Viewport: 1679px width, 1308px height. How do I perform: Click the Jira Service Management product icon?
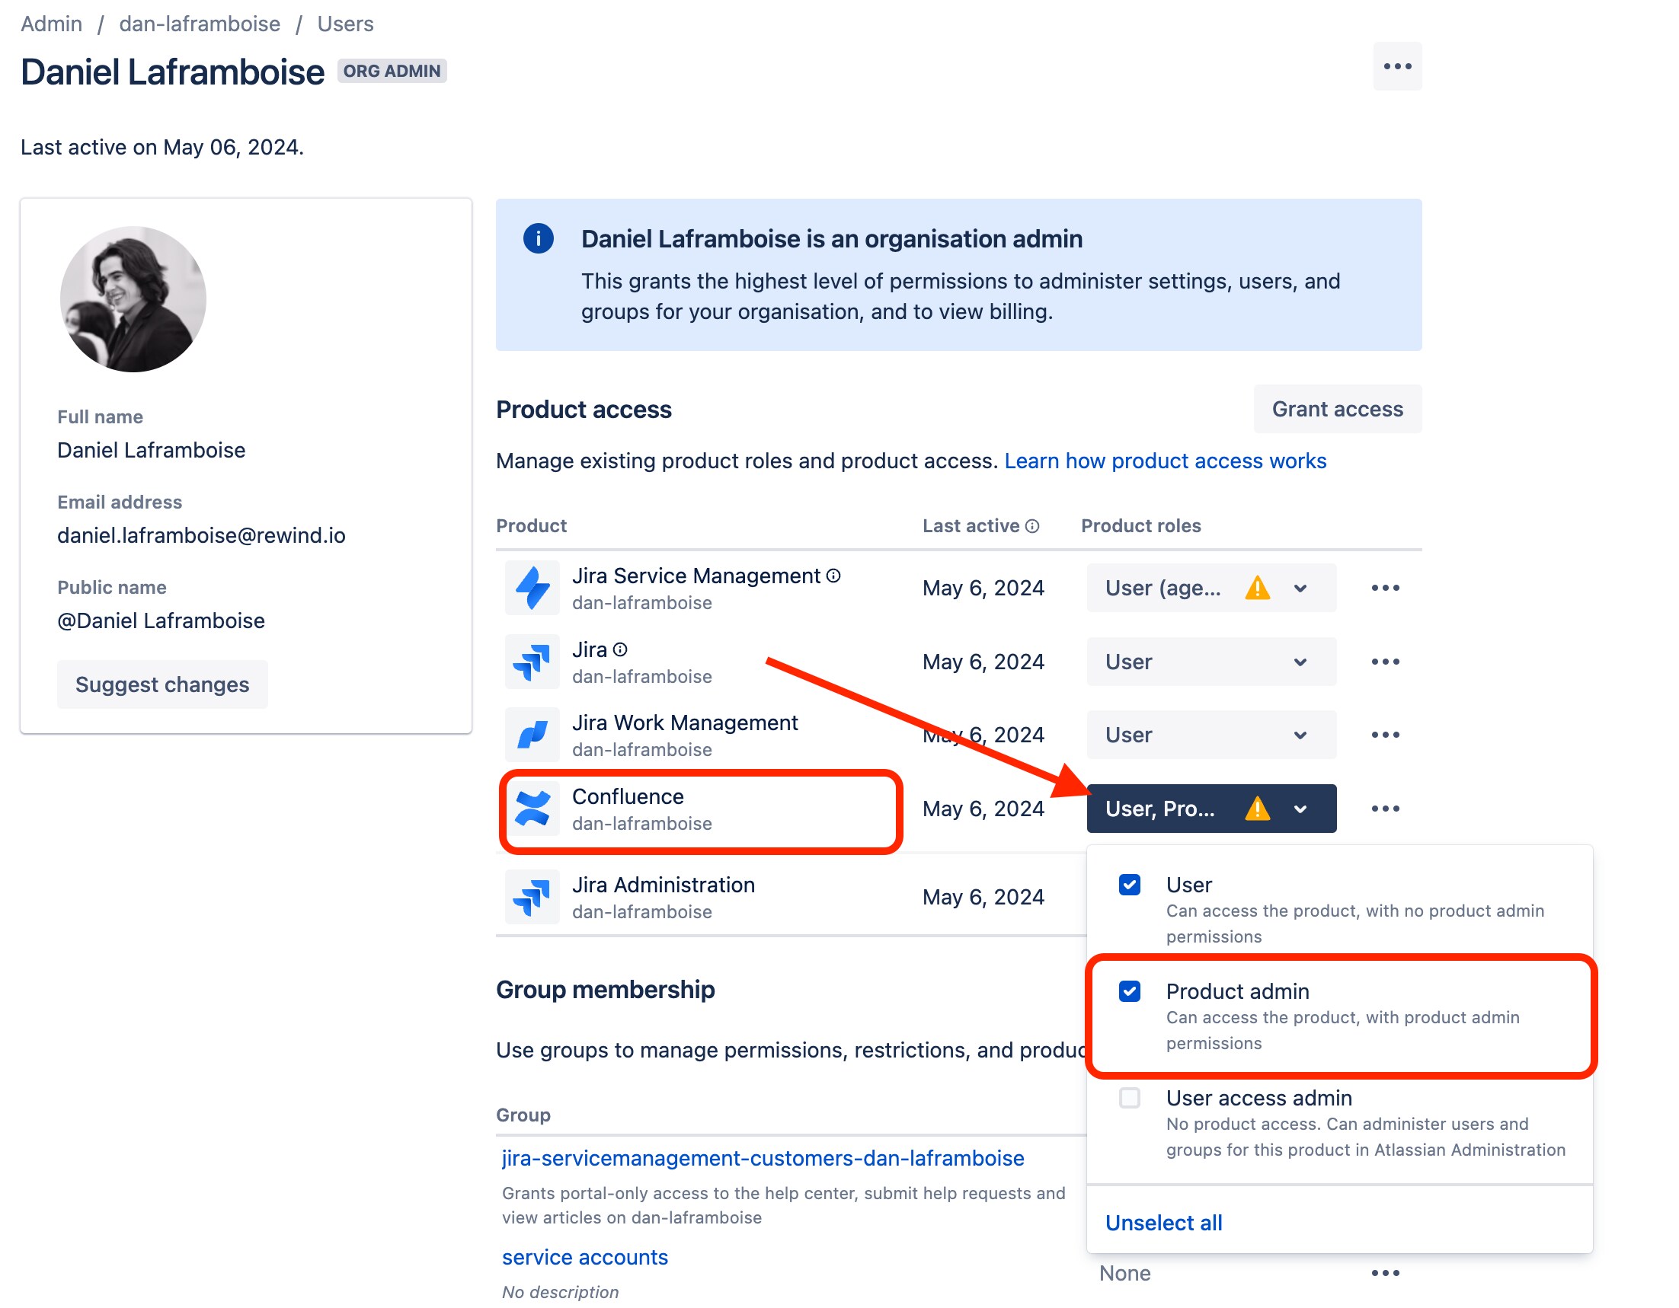click(532, 589)
